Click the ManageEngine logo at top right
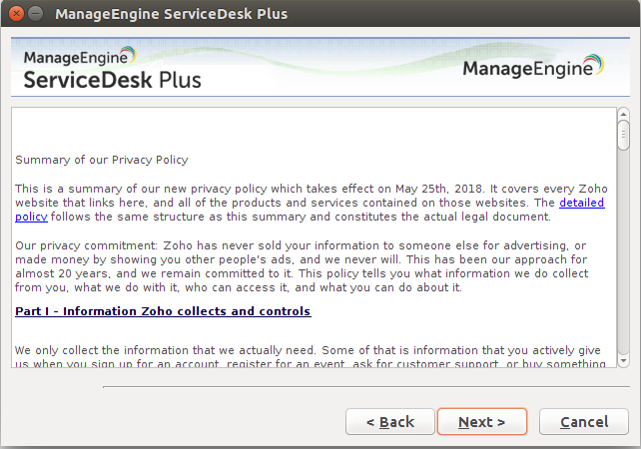This screenshot has height=449, width=641. click(x=532, y=69)
